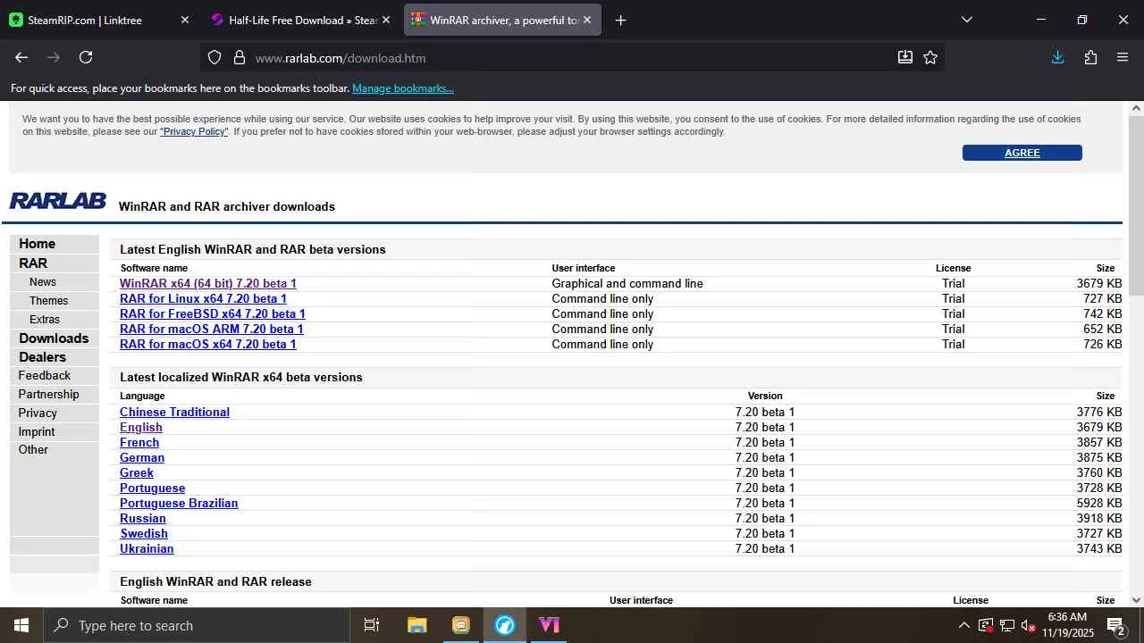Download WinRAR x64 (64 bit) 7.20 beta 1
The width and height of the screenshot is (1144, 643).
tap(208, 283)
